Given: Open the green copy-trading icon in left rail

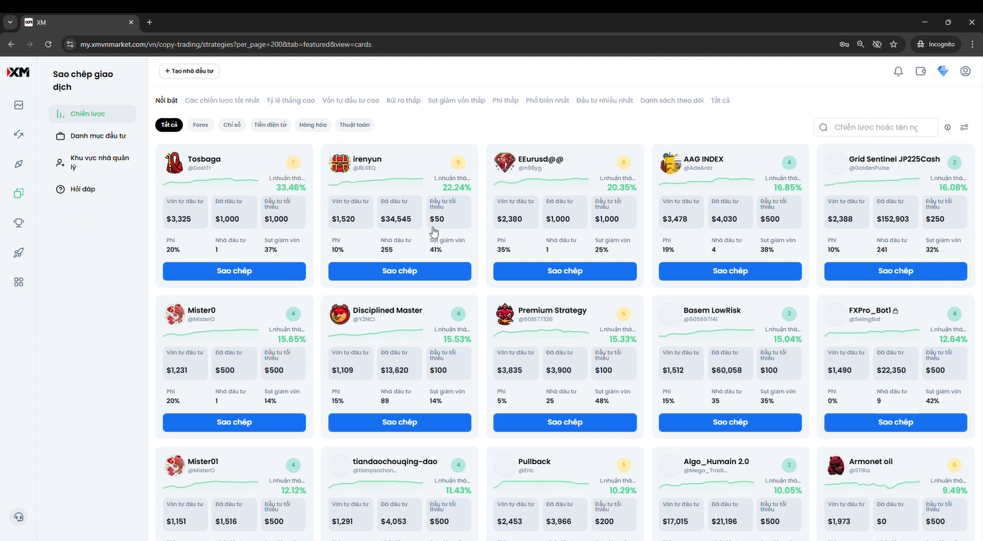Looking at the screenshot, I should pyautogui.click(x=19, y=193).
